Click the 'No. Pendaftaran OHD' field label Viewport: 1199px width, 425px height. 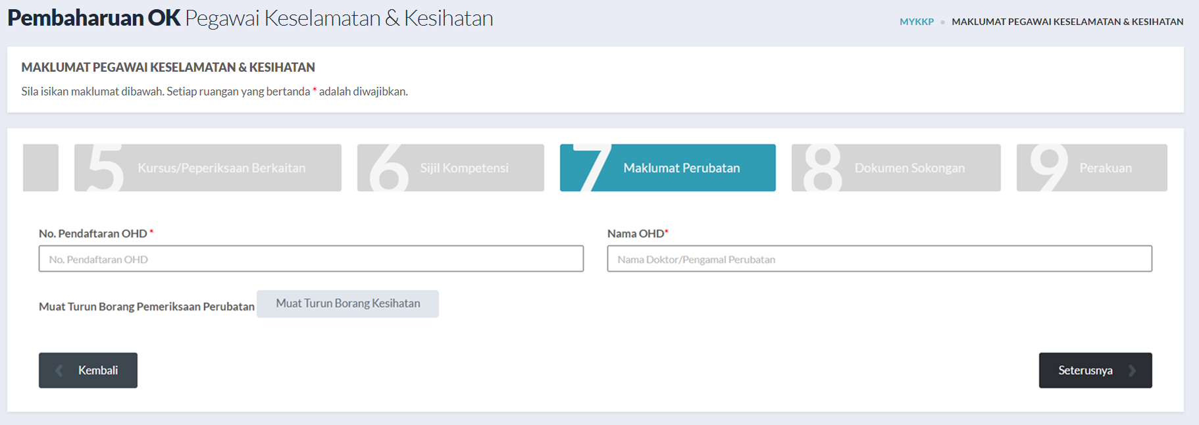(96, 234)
